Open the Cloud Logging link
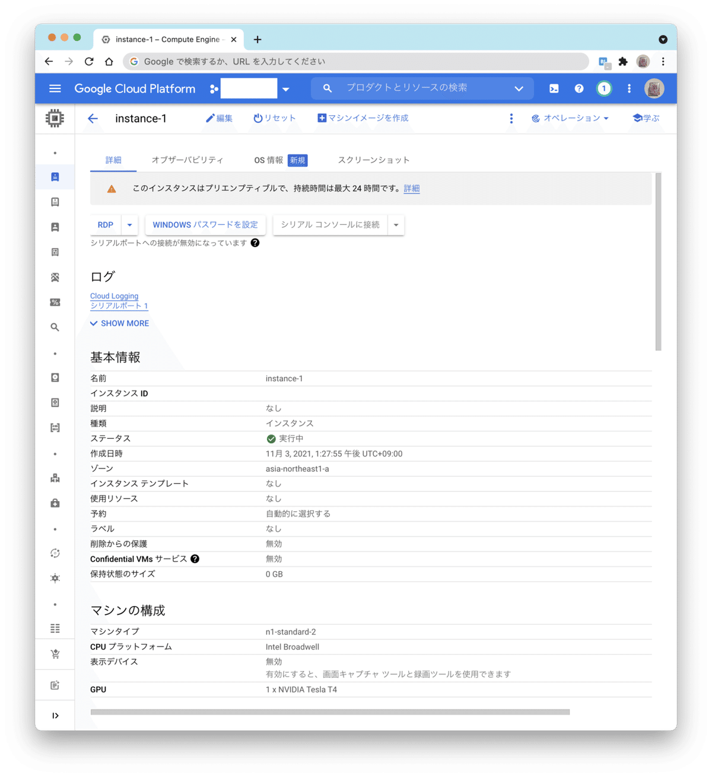The image size is (712, 777). pyautogui.click(x=114, y=296)
